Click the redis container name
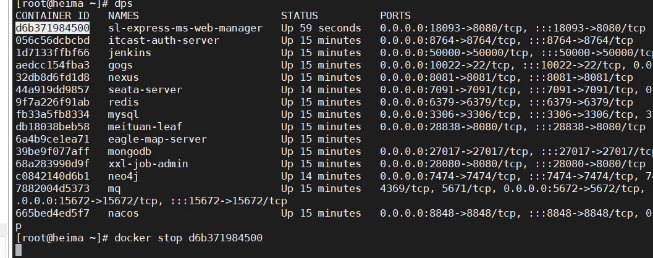Screen dimensions: 653x258 click(x=124, y=102)
